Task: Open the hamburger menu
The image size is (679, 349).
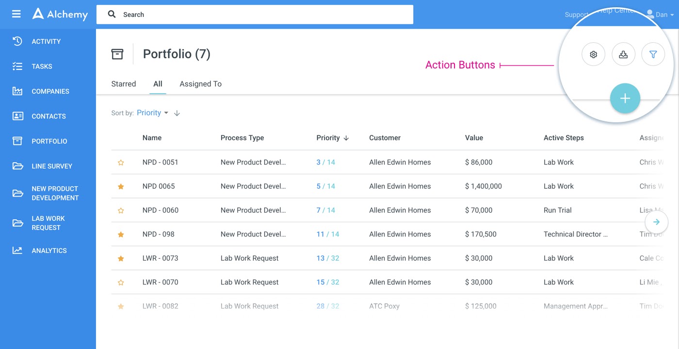Action: [x=16, y=14]
